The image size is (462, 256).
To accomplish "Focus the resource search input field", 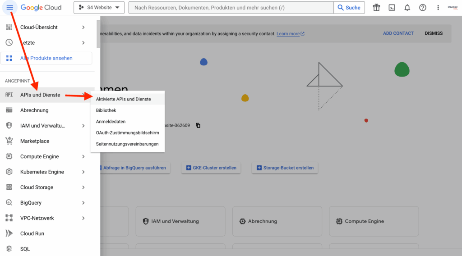I will [231, 8].
